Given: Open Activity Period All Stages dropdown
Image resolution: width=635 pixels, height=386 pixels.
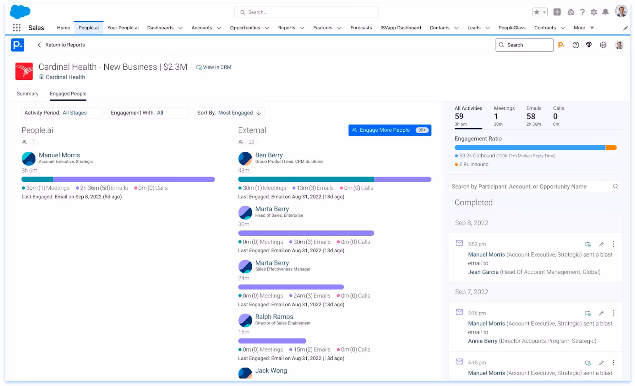Looking at the screenshot, I should 62,113.
